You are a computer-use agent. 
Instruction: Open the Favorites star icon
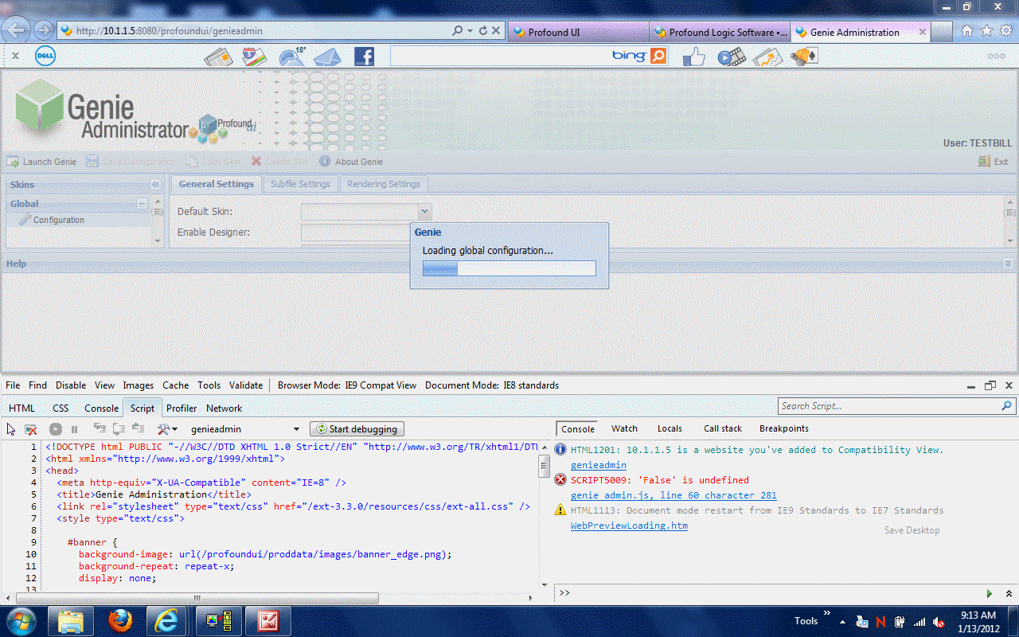pyautogui.click(x=986, y=31)
